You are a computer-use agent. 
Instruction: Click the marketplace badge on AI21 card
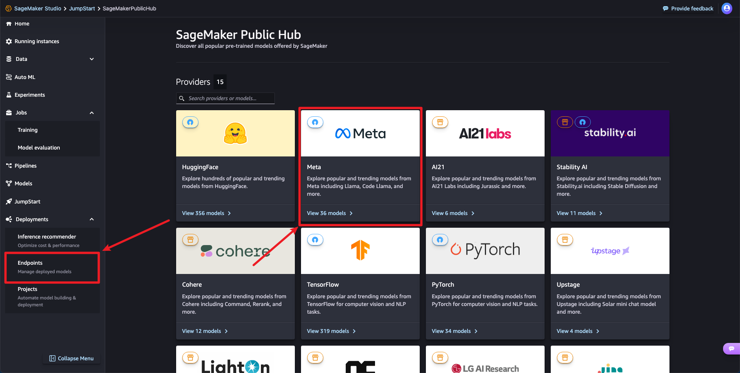[x=440, y=122]
